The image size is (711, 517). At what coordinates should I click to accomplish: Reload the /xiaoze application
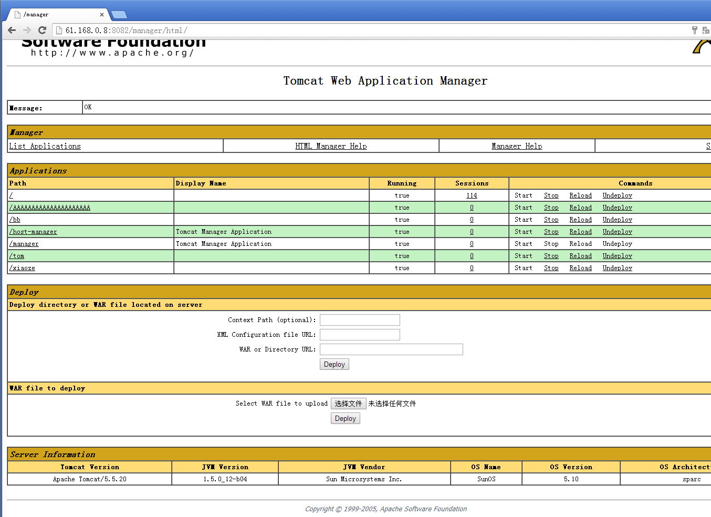click(x=581, y=268)
